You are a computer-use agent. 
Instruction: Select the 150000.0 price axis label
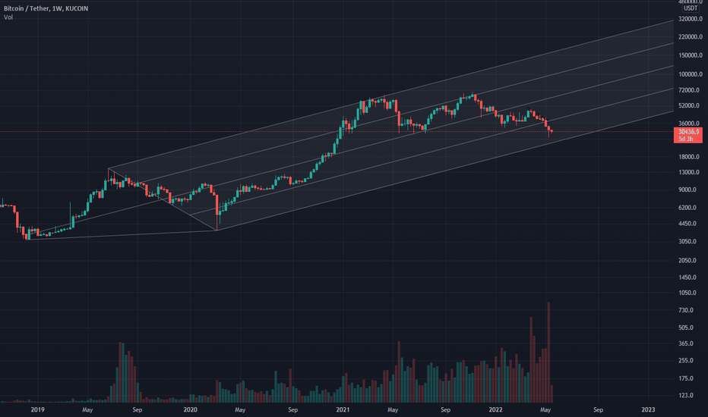click(691, 55)
